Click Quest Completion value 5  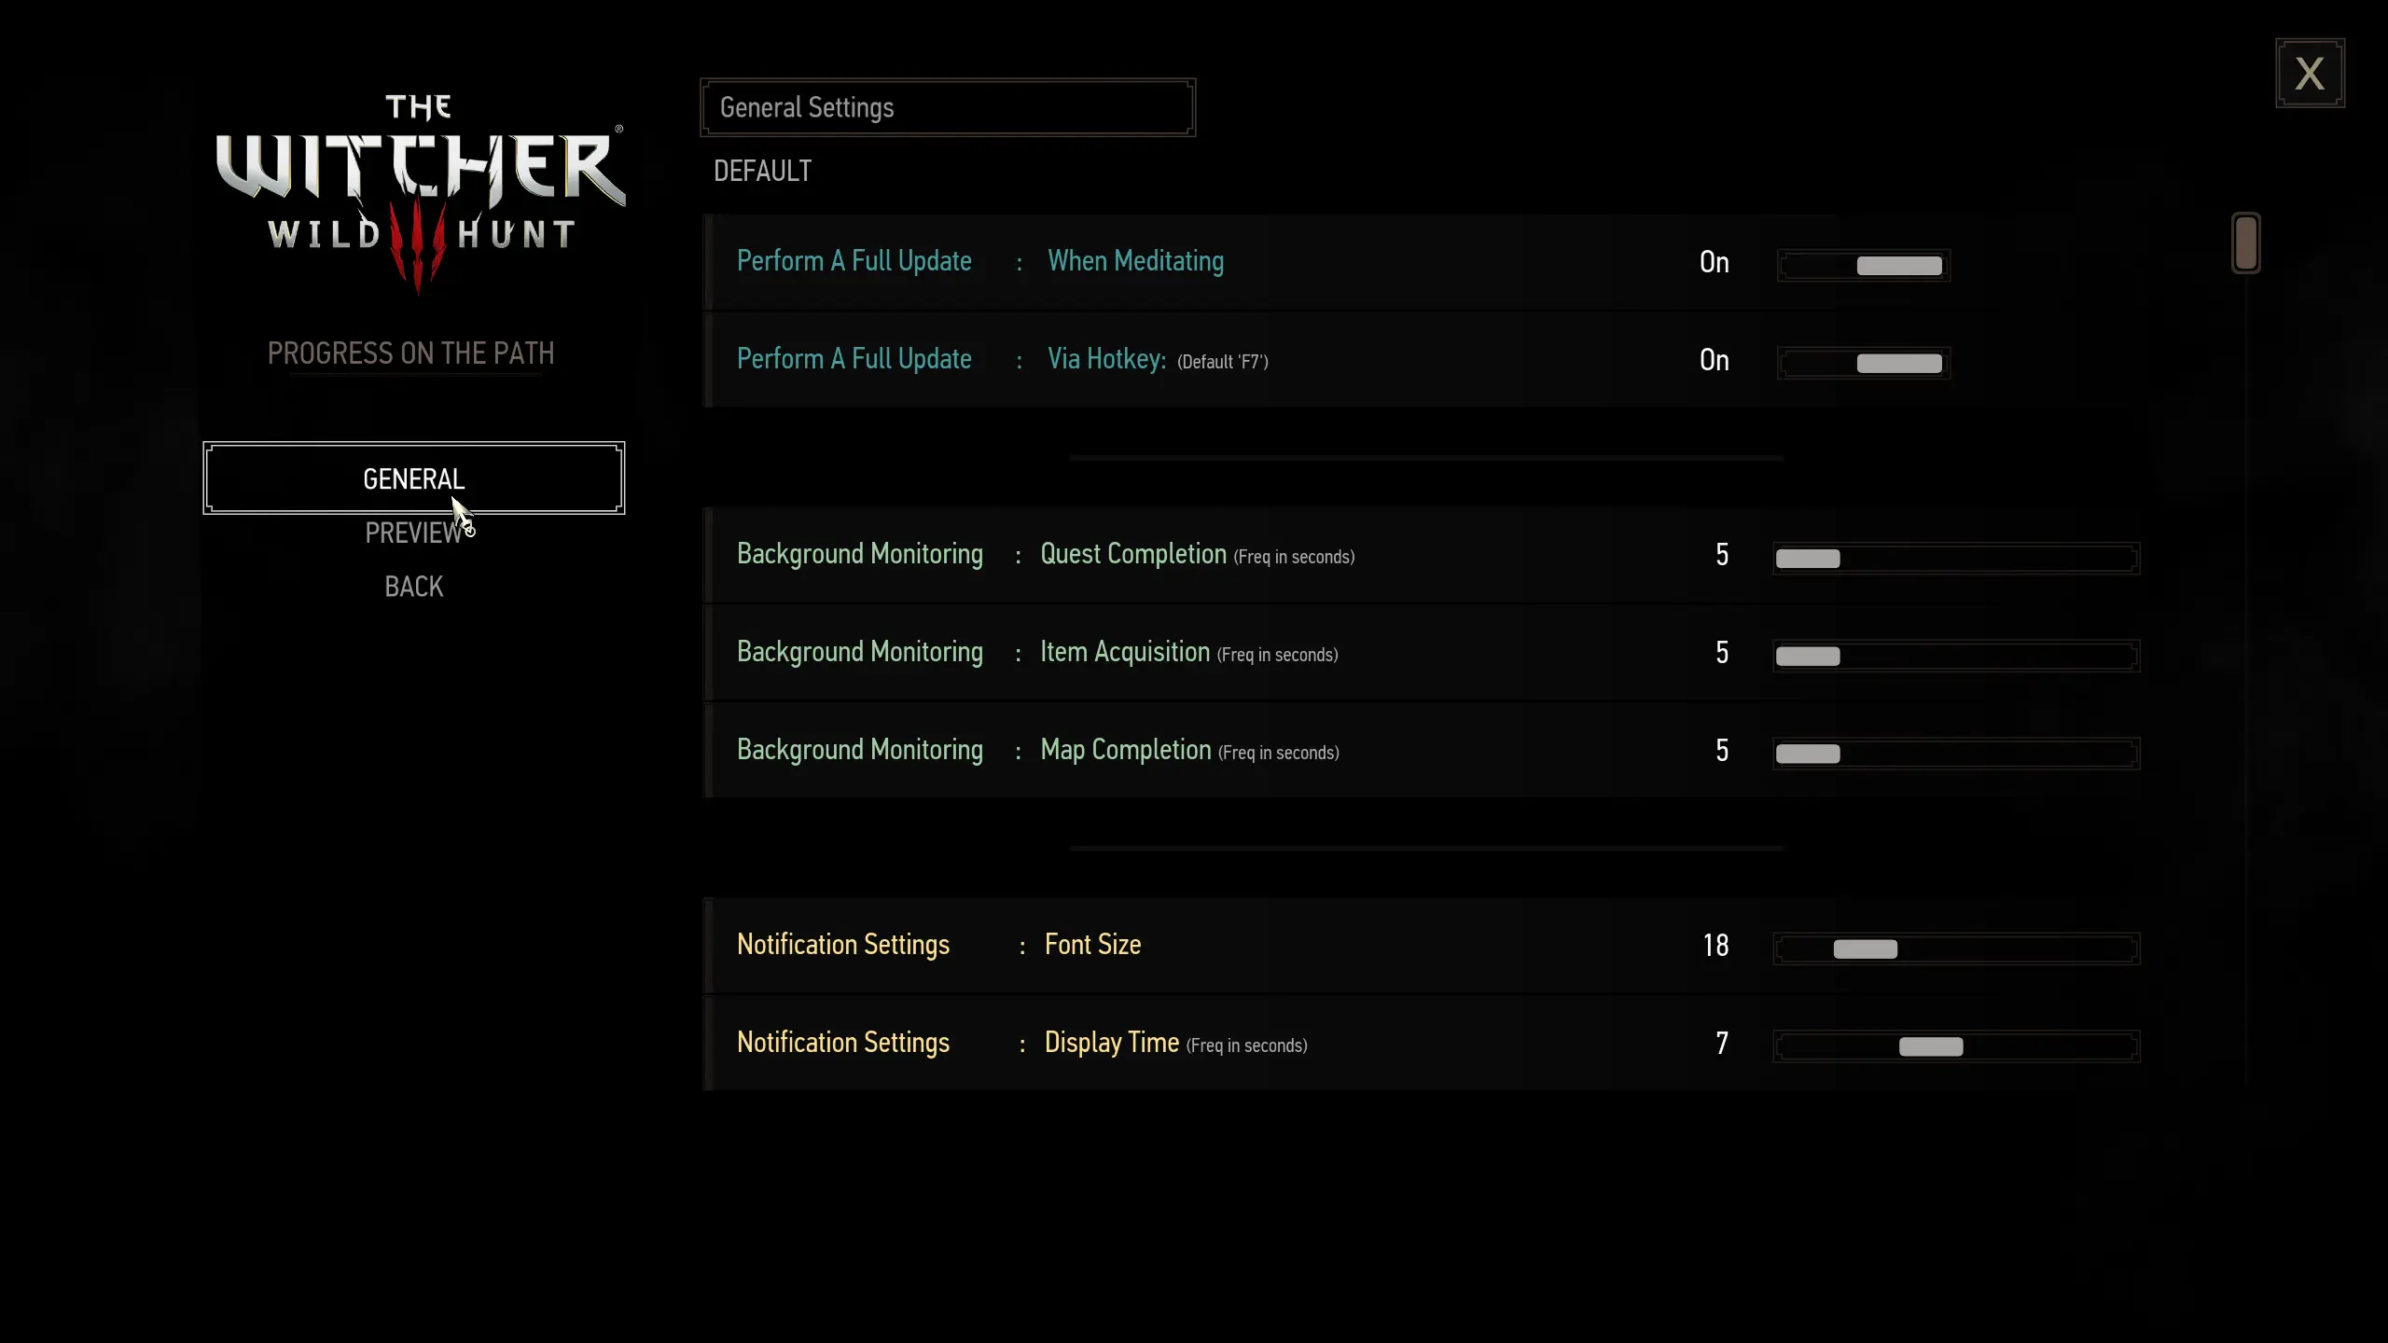[1722, 555]
